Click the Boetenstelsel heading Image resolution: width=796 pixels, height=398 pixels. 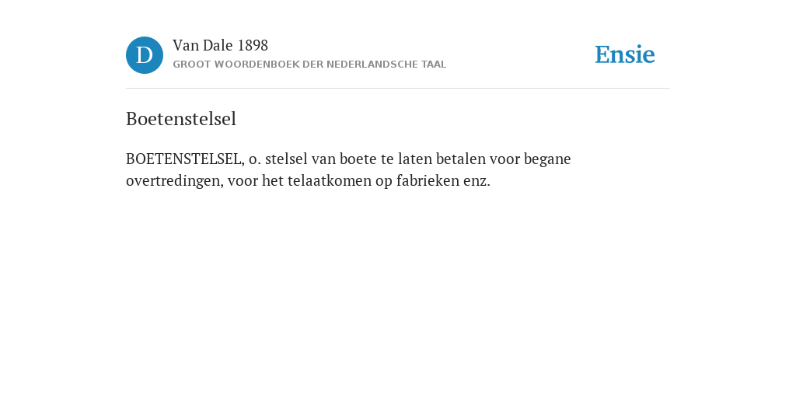(x=181, y=119)
